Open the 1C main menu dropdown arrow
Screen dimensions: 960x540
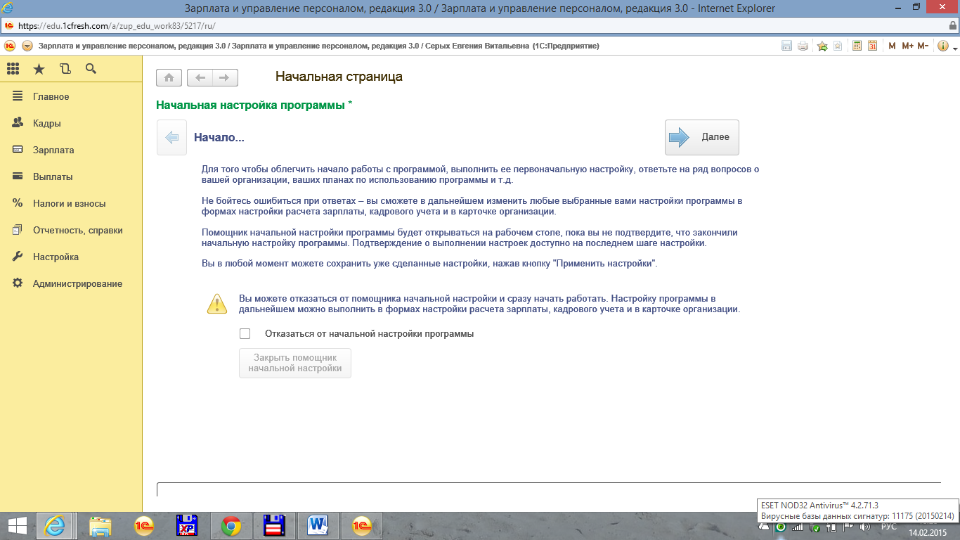(x=27, y=46)
